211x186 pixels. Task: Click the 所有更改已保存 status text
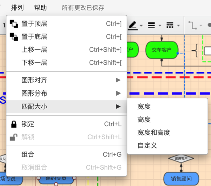click(83, 8)
